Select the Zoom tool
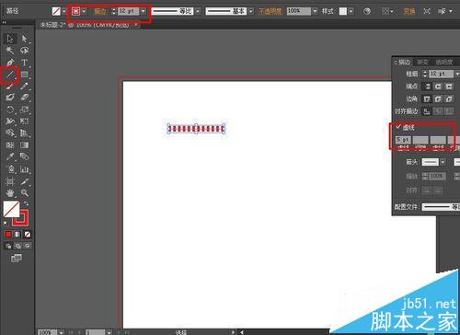The width and height of the screenshot is (460, 335). click(x=24, y=193)
